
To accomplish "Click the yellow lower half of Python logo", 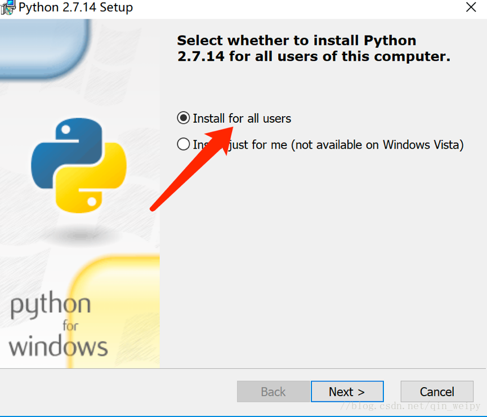I will 91,178.
